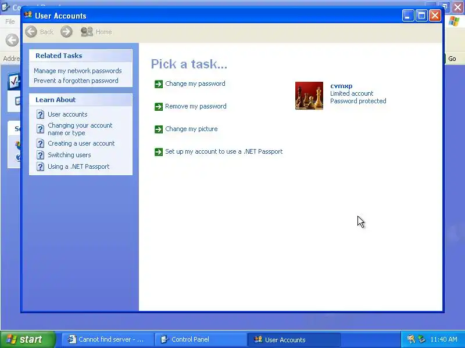Screen dimensions: 465x348
Task: Close the User Accounts window
Action: point(435,16)
